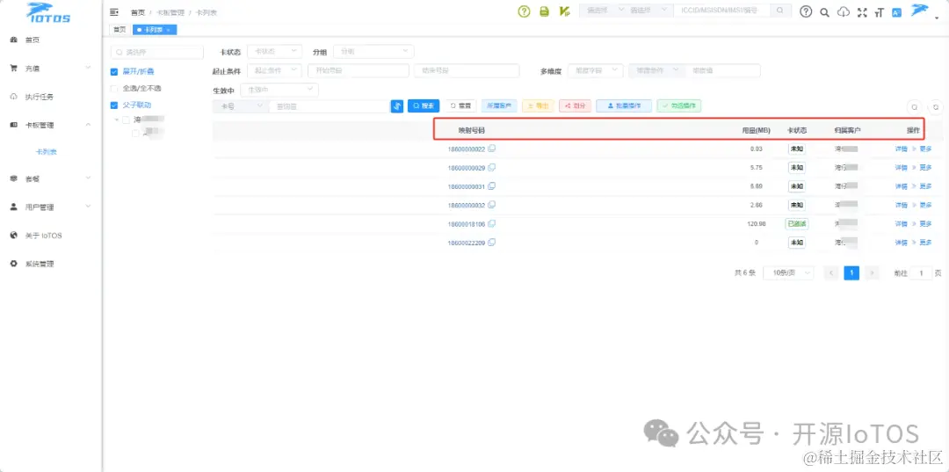Screen dimensions: 949x472
Task: Open the 系统管理 sidebar item
Action: [40, 264]
